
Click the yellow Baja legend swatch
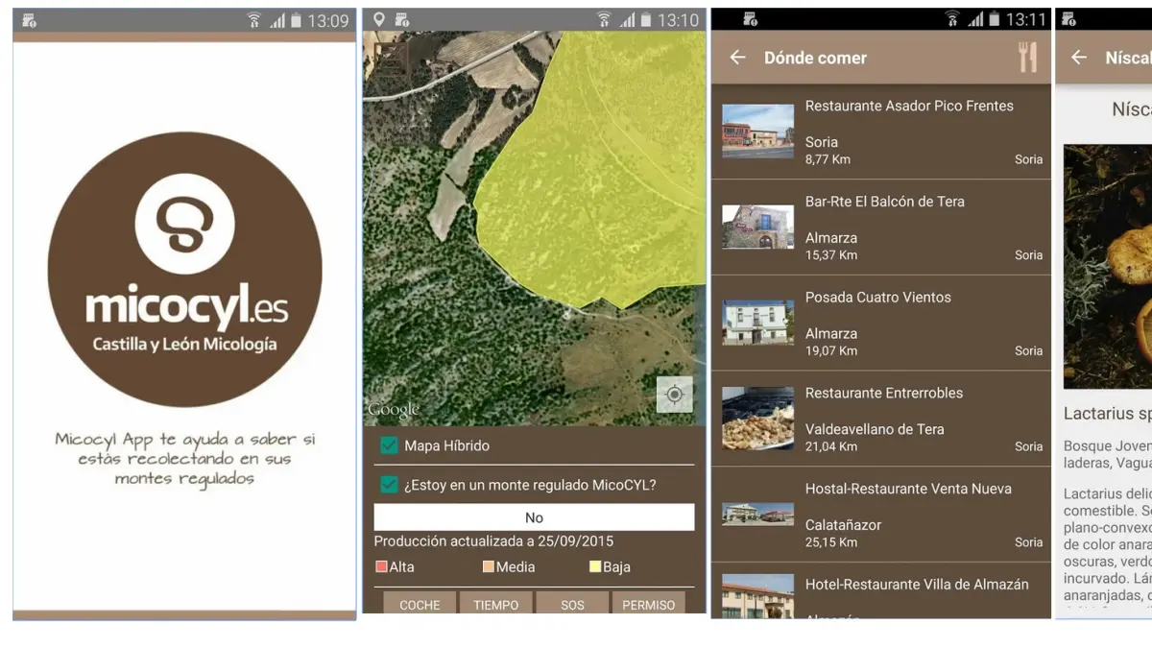pos(595,567)
